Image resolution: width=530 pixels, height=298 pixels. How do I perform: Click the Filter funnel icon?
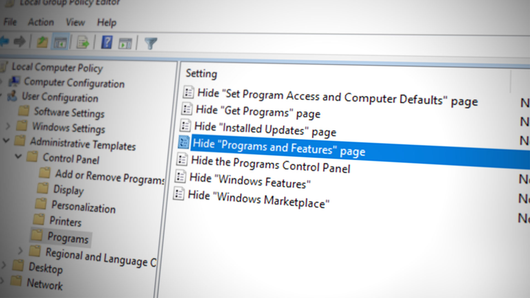point(150,43)
